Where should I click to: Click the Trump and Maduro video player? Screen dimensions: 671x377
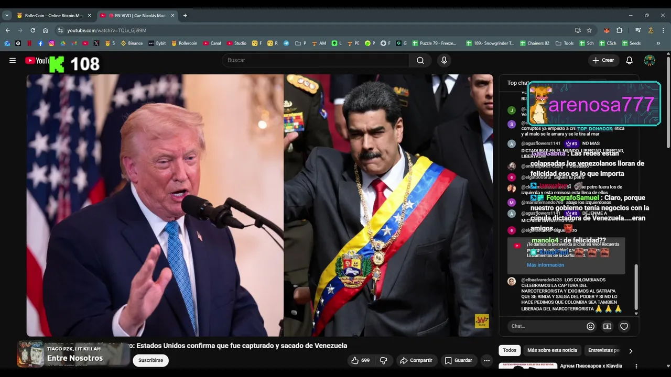[x=260, y=205]
